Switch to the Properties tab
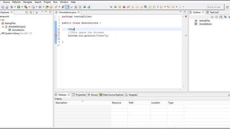 pos(79,95)
